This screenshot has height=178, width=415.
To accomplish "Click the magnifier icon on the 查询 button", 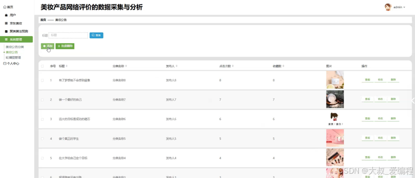I will pyautogui.click(x=93, y=35).
